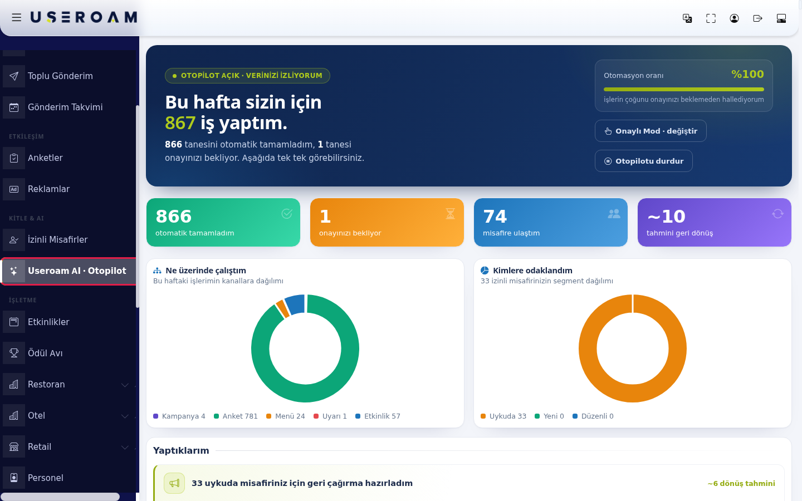Expand the Otel submenu chevron
This screenshot has width=802, height=501.
click(x=125, y=416)
